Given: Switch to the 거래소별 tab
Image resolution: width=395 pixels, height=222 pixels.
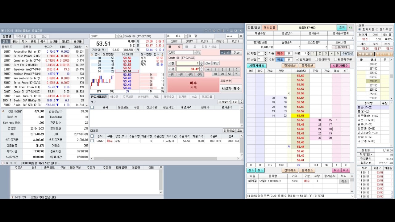Looking at the screenshot, I should pos(21,36).
